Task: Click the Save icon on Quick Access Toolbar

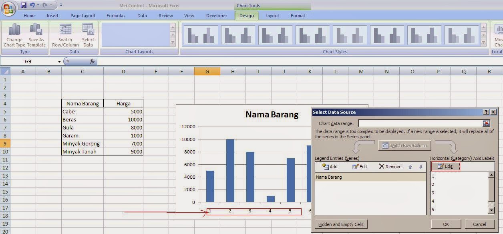Action: click(23, 4)
